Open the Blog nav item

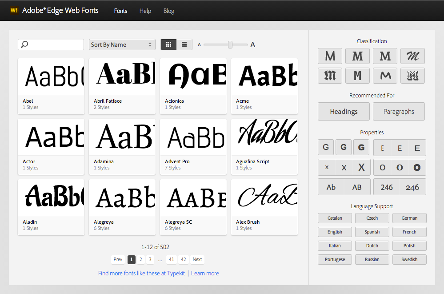169,11
